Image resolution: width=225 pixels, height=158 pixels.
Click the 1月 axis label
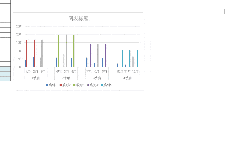28,71
